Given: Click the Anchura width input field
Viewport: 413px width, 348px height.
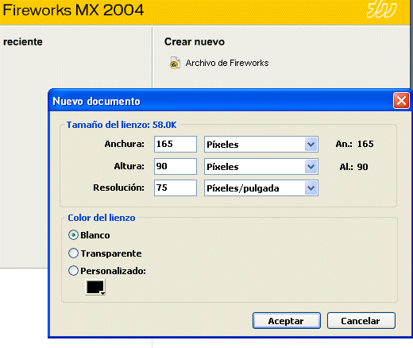Looking at the screenshot, I should pyautogui.click(x=176, y=144).
